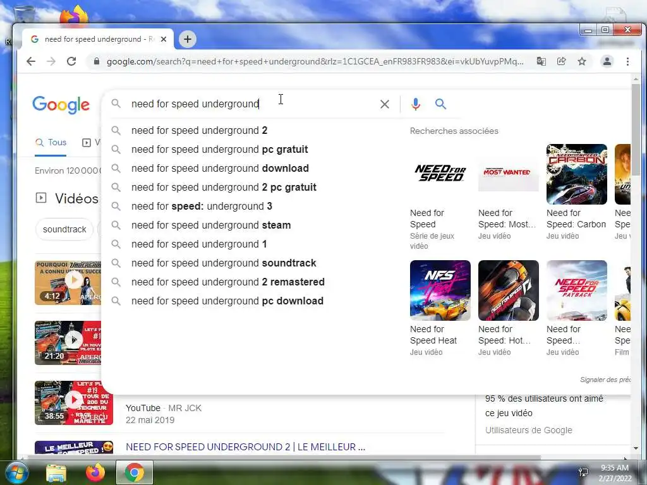Click the 'soundtrack' video filter chip
The image size is (647, 485).
[x=64, y=229]
